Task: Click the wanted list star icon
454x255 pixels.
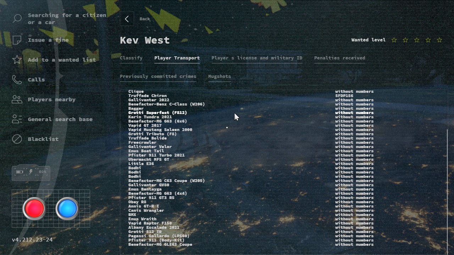Action: [17, 60]
